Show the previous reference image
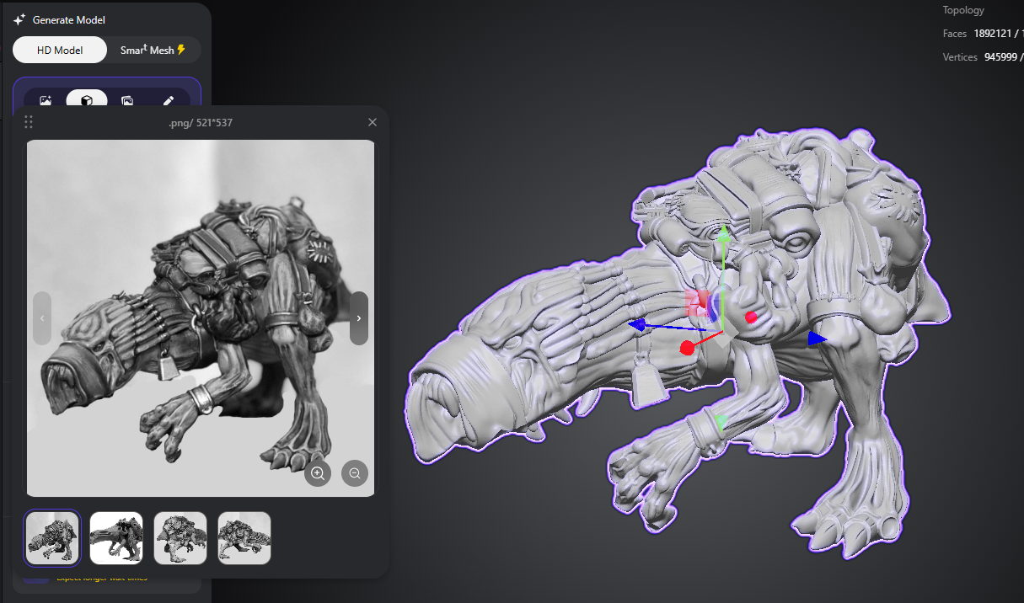The height and width of the screenshot is (603, 1024). [x=42, y=318]
